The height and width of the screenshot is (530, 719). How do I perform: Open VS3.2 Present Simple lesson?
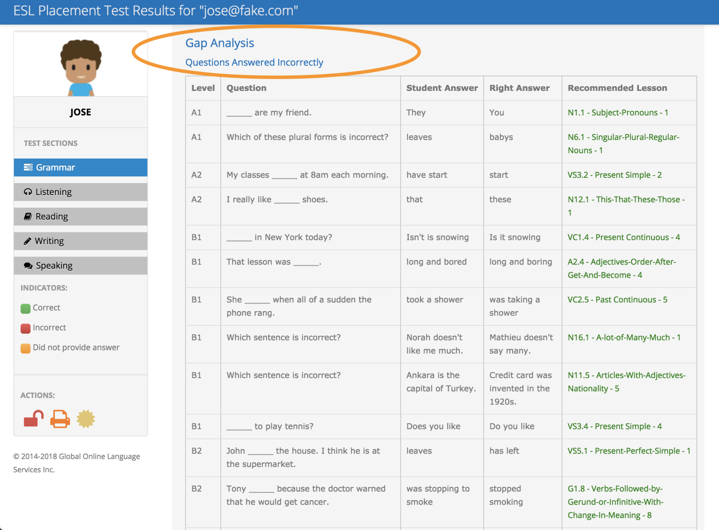point(614,175)
